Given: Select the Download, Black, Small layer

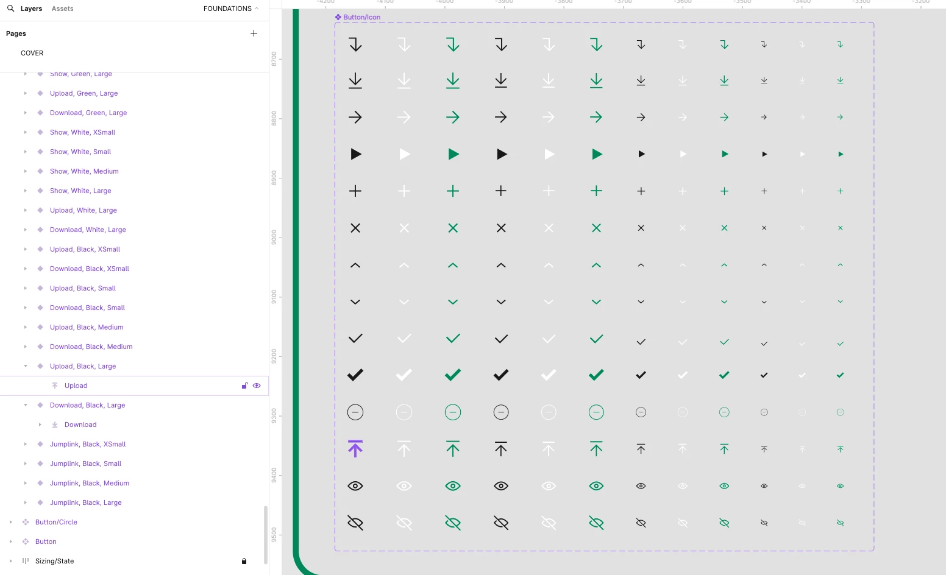Looking at the screenshot, I should (x=87, y=308).
